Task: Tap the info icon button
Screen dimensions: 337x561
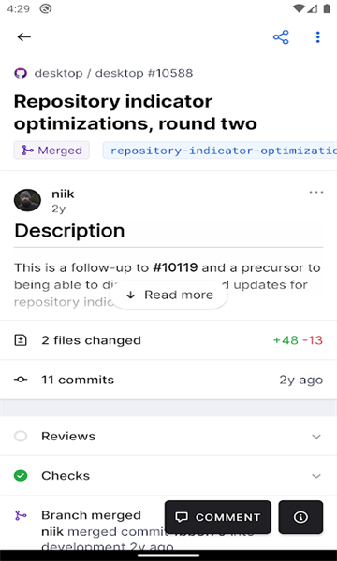Action: [300, 517]
